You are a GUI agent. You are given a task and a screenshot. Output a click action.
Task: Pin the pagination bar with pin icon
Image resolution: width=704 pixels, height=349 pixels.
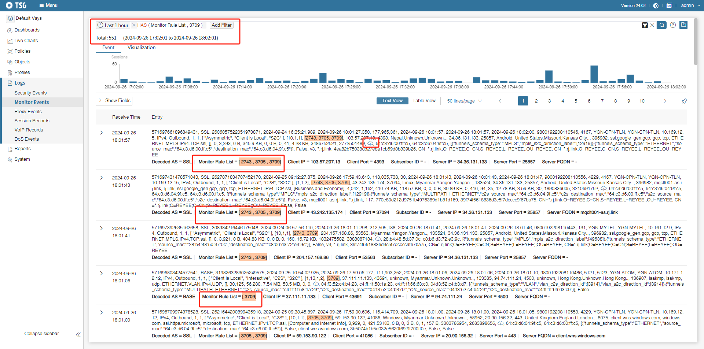coord(684,101)
